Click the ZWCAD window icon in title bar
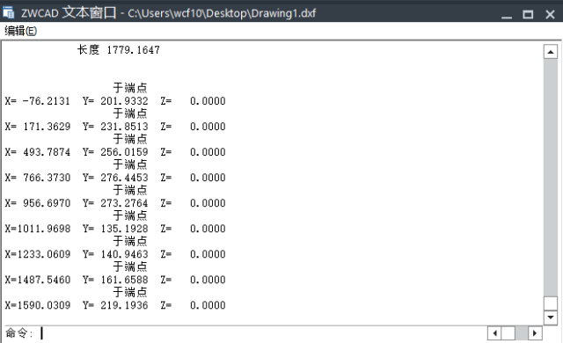The width and height of the screenshot is (563, 343). (8, 13)
